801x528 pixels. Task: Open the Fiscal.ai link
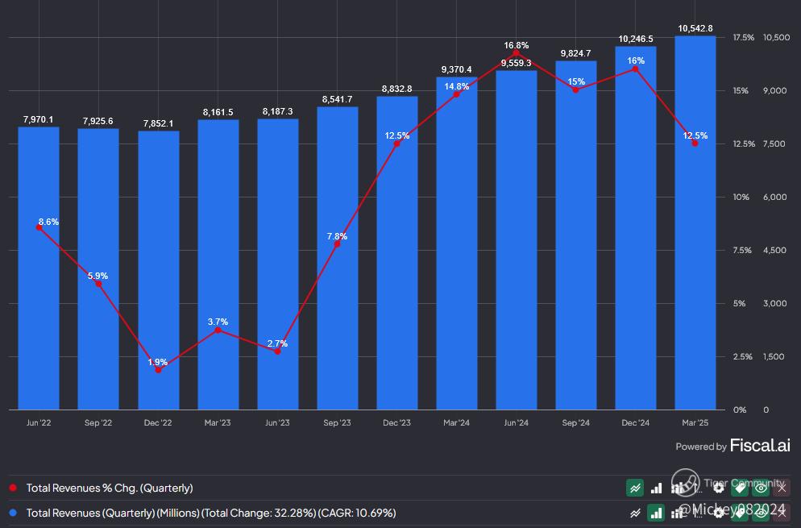(x=760, y=445)
